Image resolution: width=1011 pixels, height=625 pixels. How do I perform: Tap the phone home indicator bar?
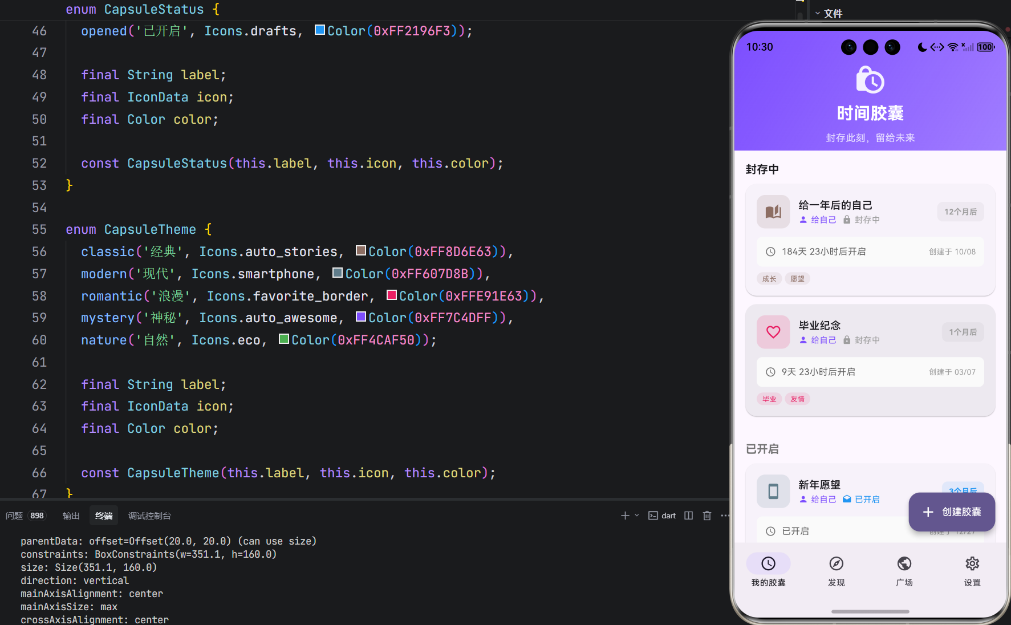point(870,612)
